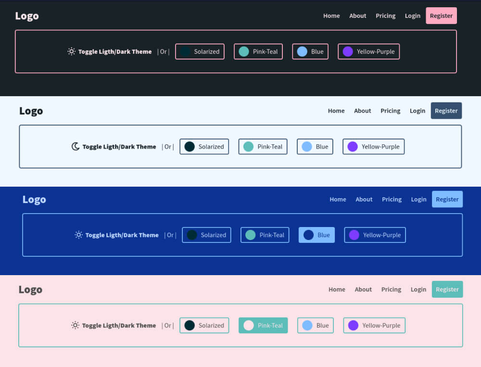Click Login in the blue navbar

point(418,199)
